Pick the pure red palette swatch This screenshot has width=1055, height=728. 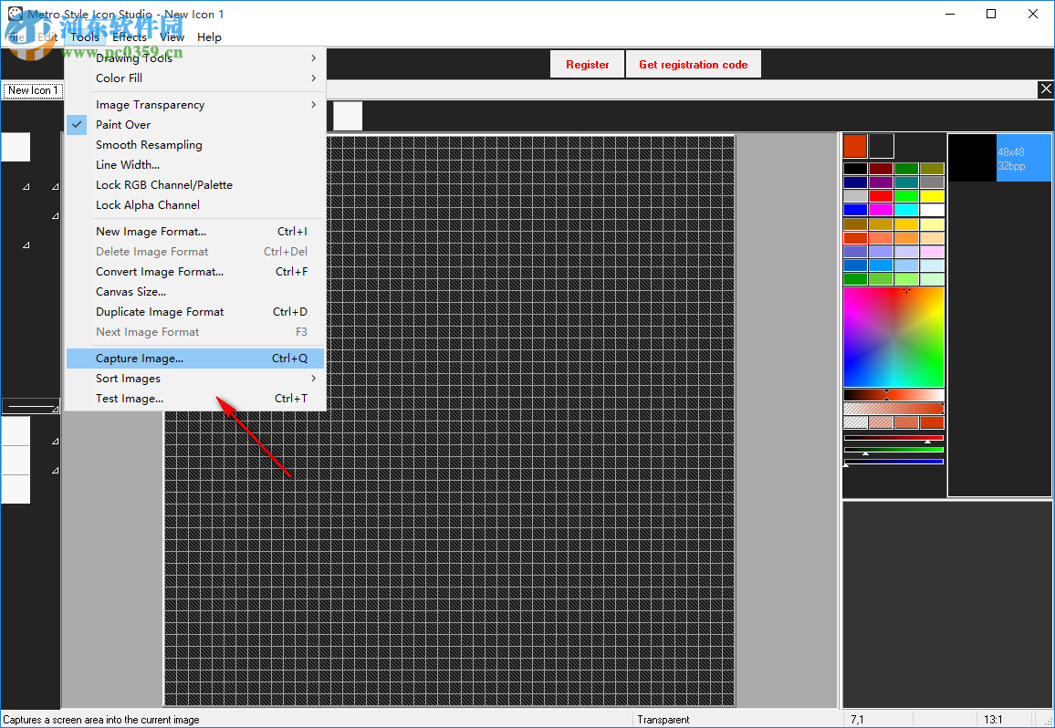tap(881, 196)
